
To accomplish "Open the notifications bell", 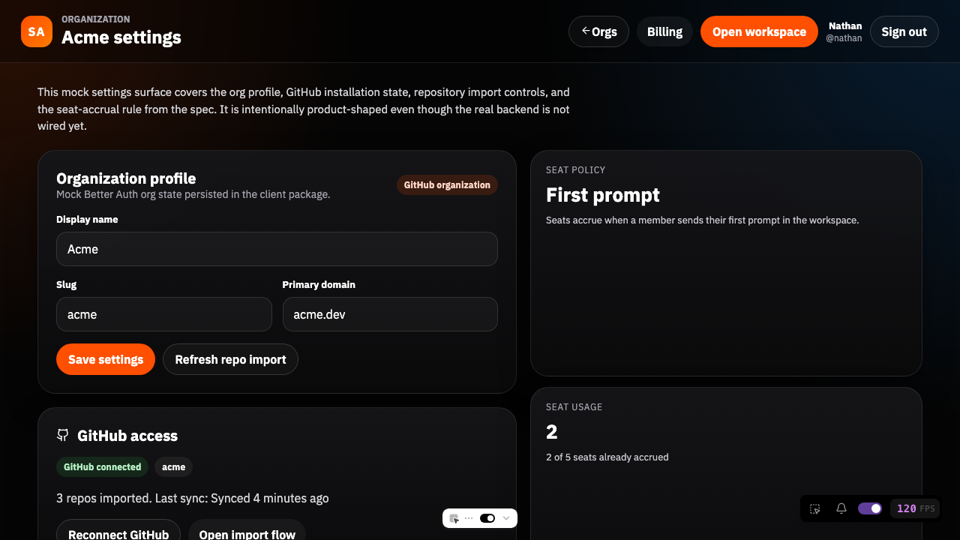I will (841, 508).
